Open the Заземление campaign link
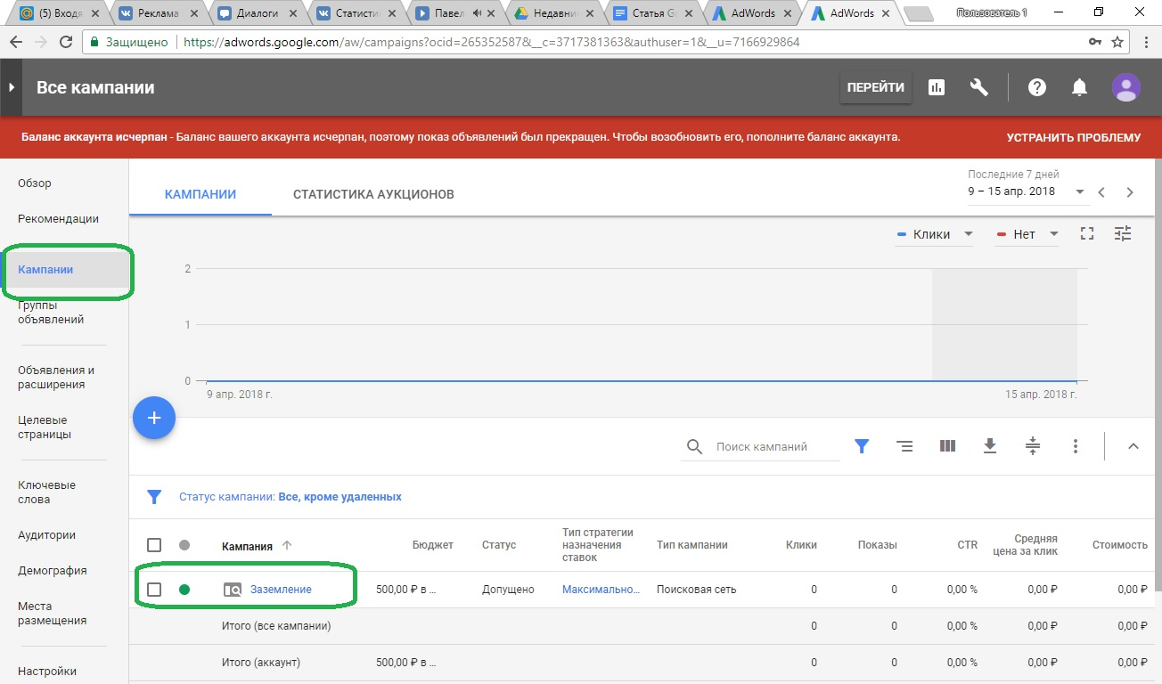The height and width of the screenshot is (684, 1162). 281,590
